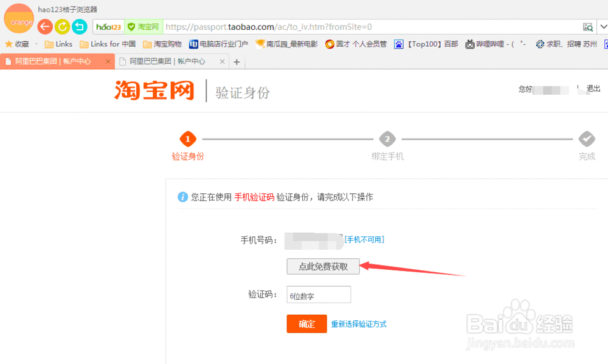Click the 完成 checkmark step marker
Image resolution: width=608 pixels, height=364 pixels.
point(587,139)
